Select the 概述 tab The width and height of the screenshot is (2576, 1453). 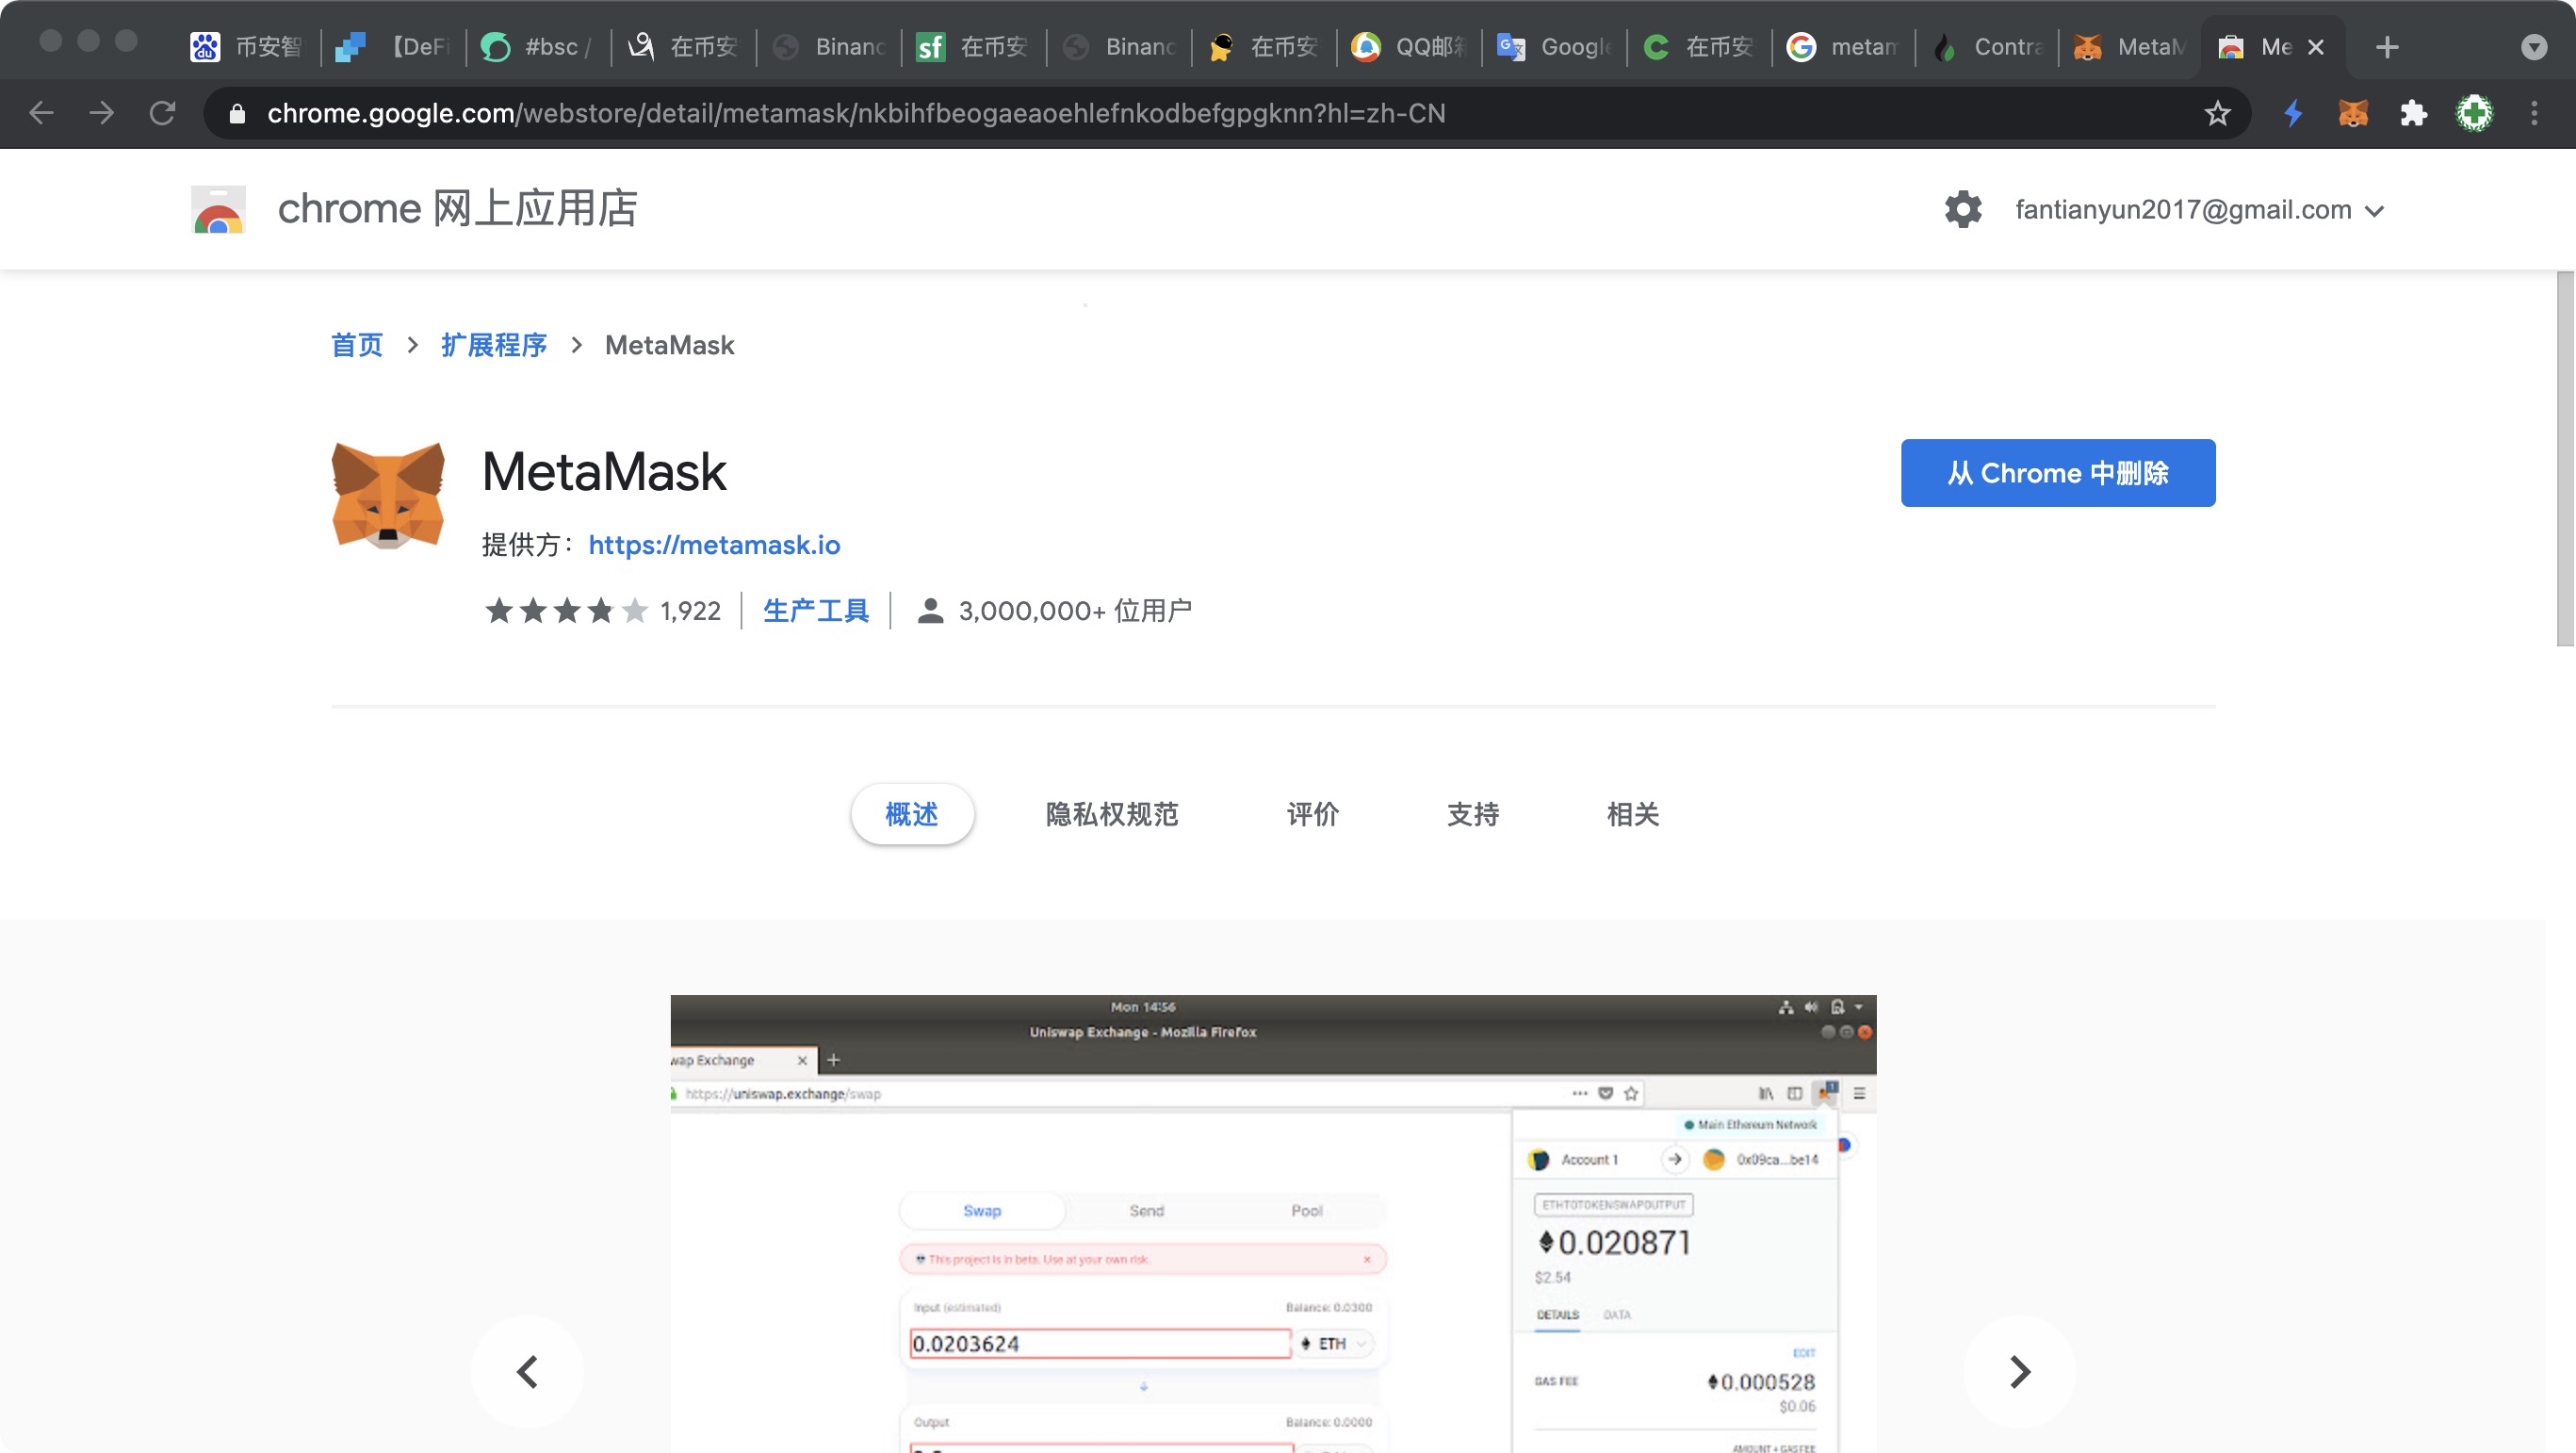(x=912, y=814)
